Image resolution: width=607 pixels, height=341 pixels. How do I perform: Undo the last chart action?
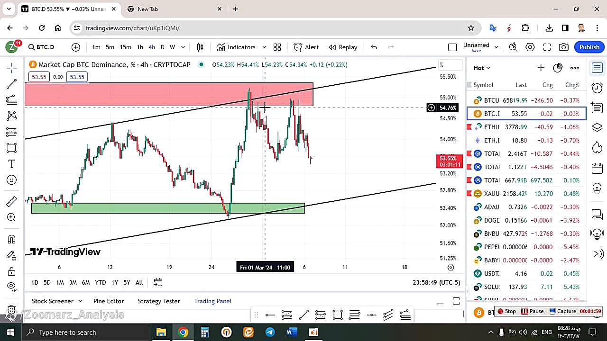point(374,47)
